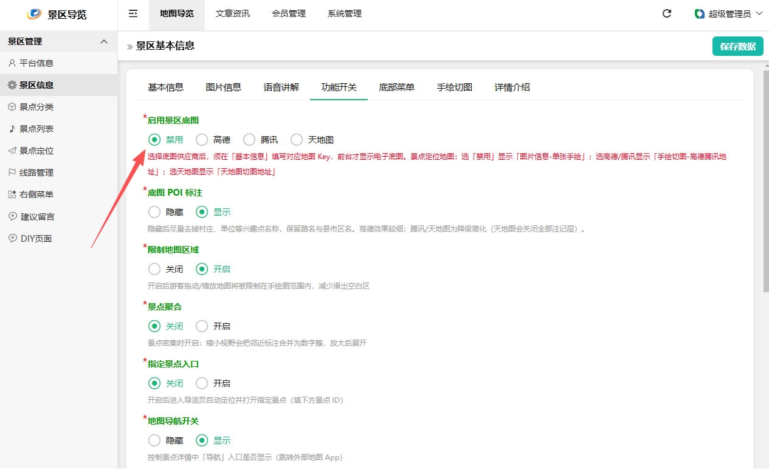The image size is (769, 469).
Task: Switch to the 详情介绍 tab
Action: [x=512, y=87]
